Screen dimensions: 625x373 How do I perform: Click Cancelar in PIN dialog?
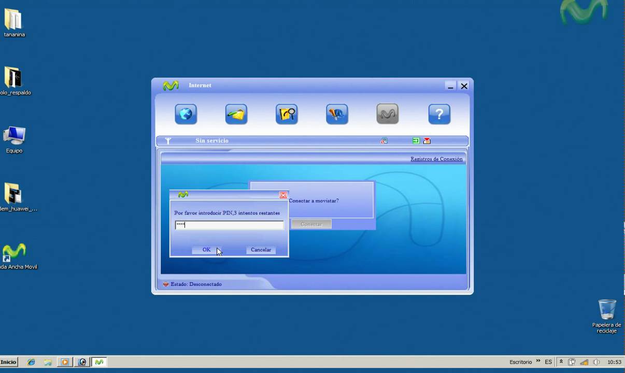[x=261, y=250]
